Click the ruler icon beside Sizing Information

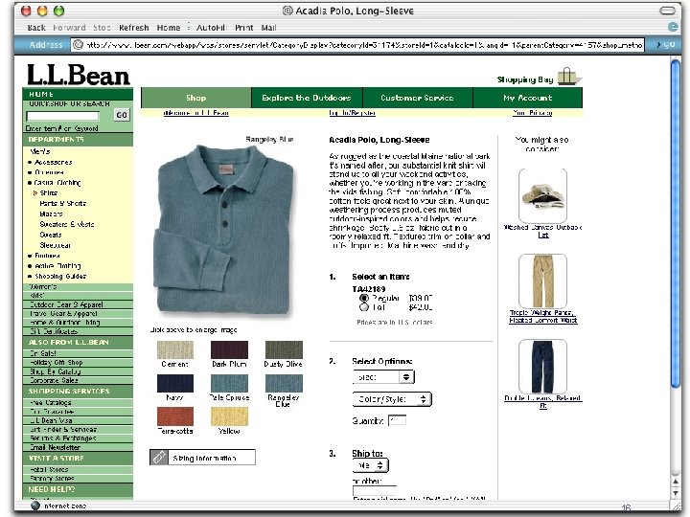(159, 458)
